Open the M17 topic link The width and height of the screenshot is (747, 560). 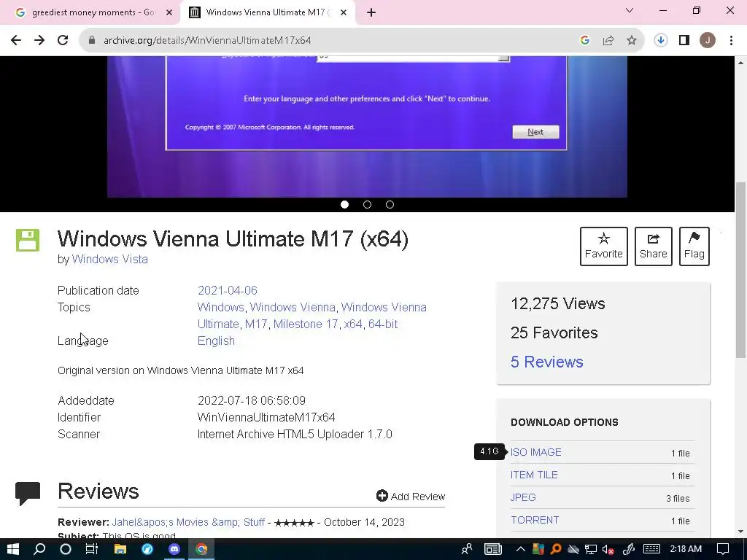point(256,324)
